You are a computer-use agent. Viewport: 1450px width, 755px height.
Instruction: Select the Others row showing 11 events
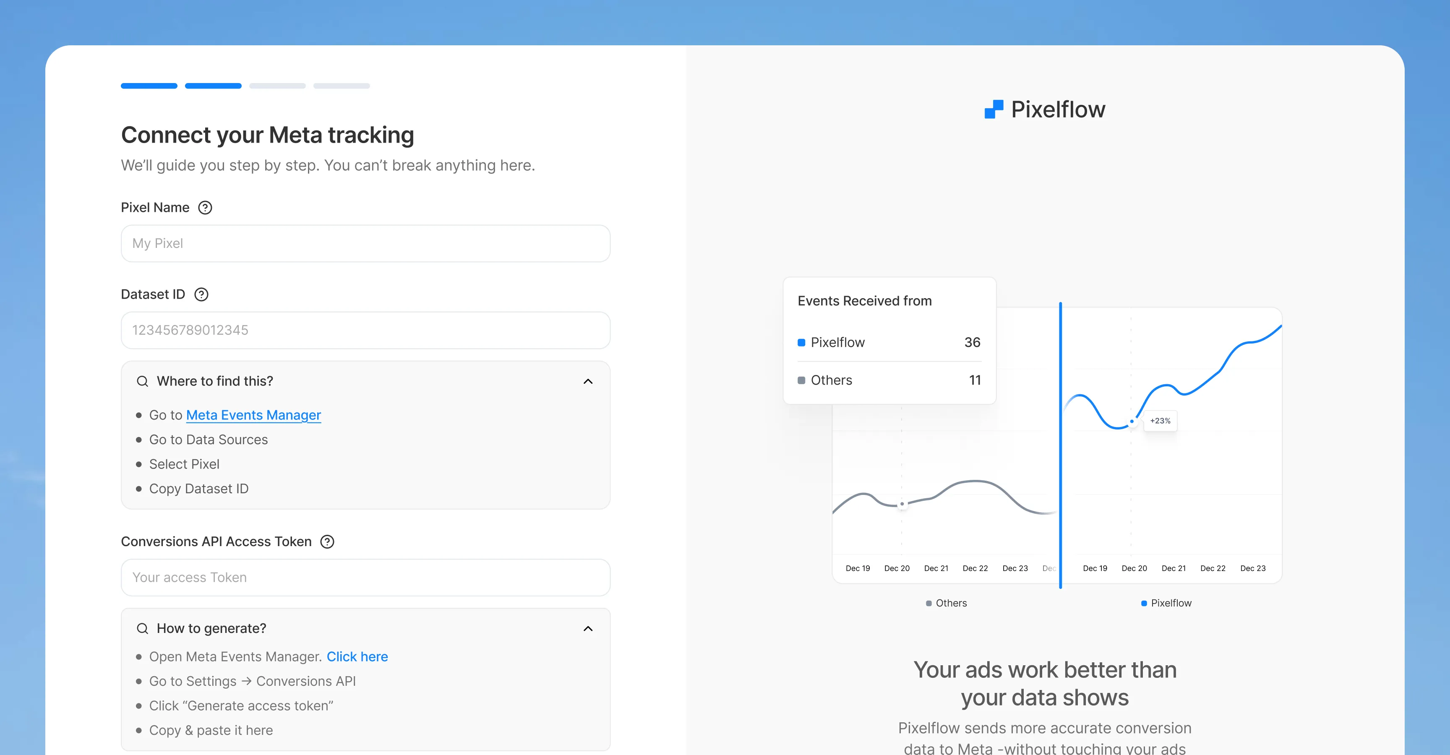[x=889, y=380]
